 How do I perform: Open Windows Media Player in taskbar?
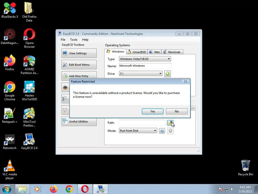pos(38,189)
